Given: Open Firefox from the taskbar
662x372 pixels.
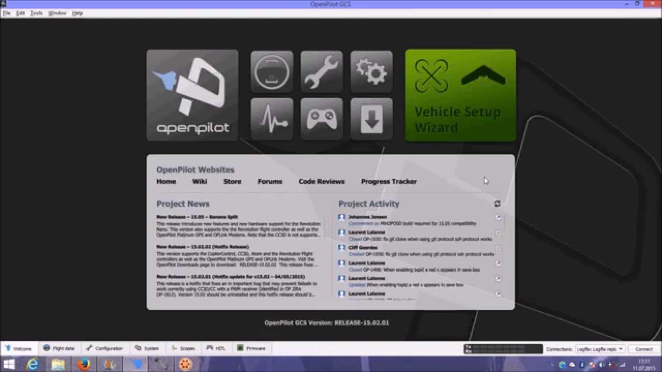Looking at the screenshot, I should tap(84, 365).
